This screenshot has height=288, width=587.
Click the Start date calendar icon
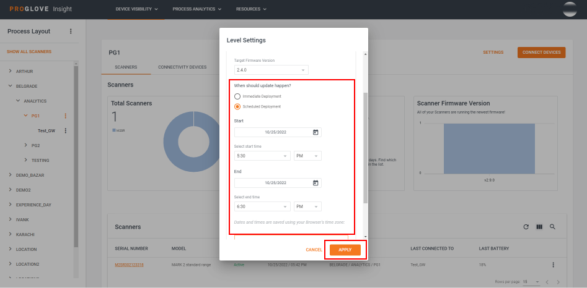coord(316,132)
